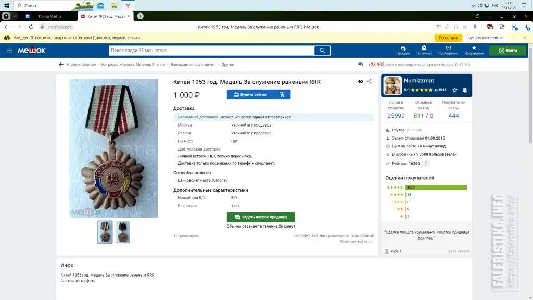Open the Избранные favorites star
This screenshot has width=533, height=300.
tap(474, 51)
